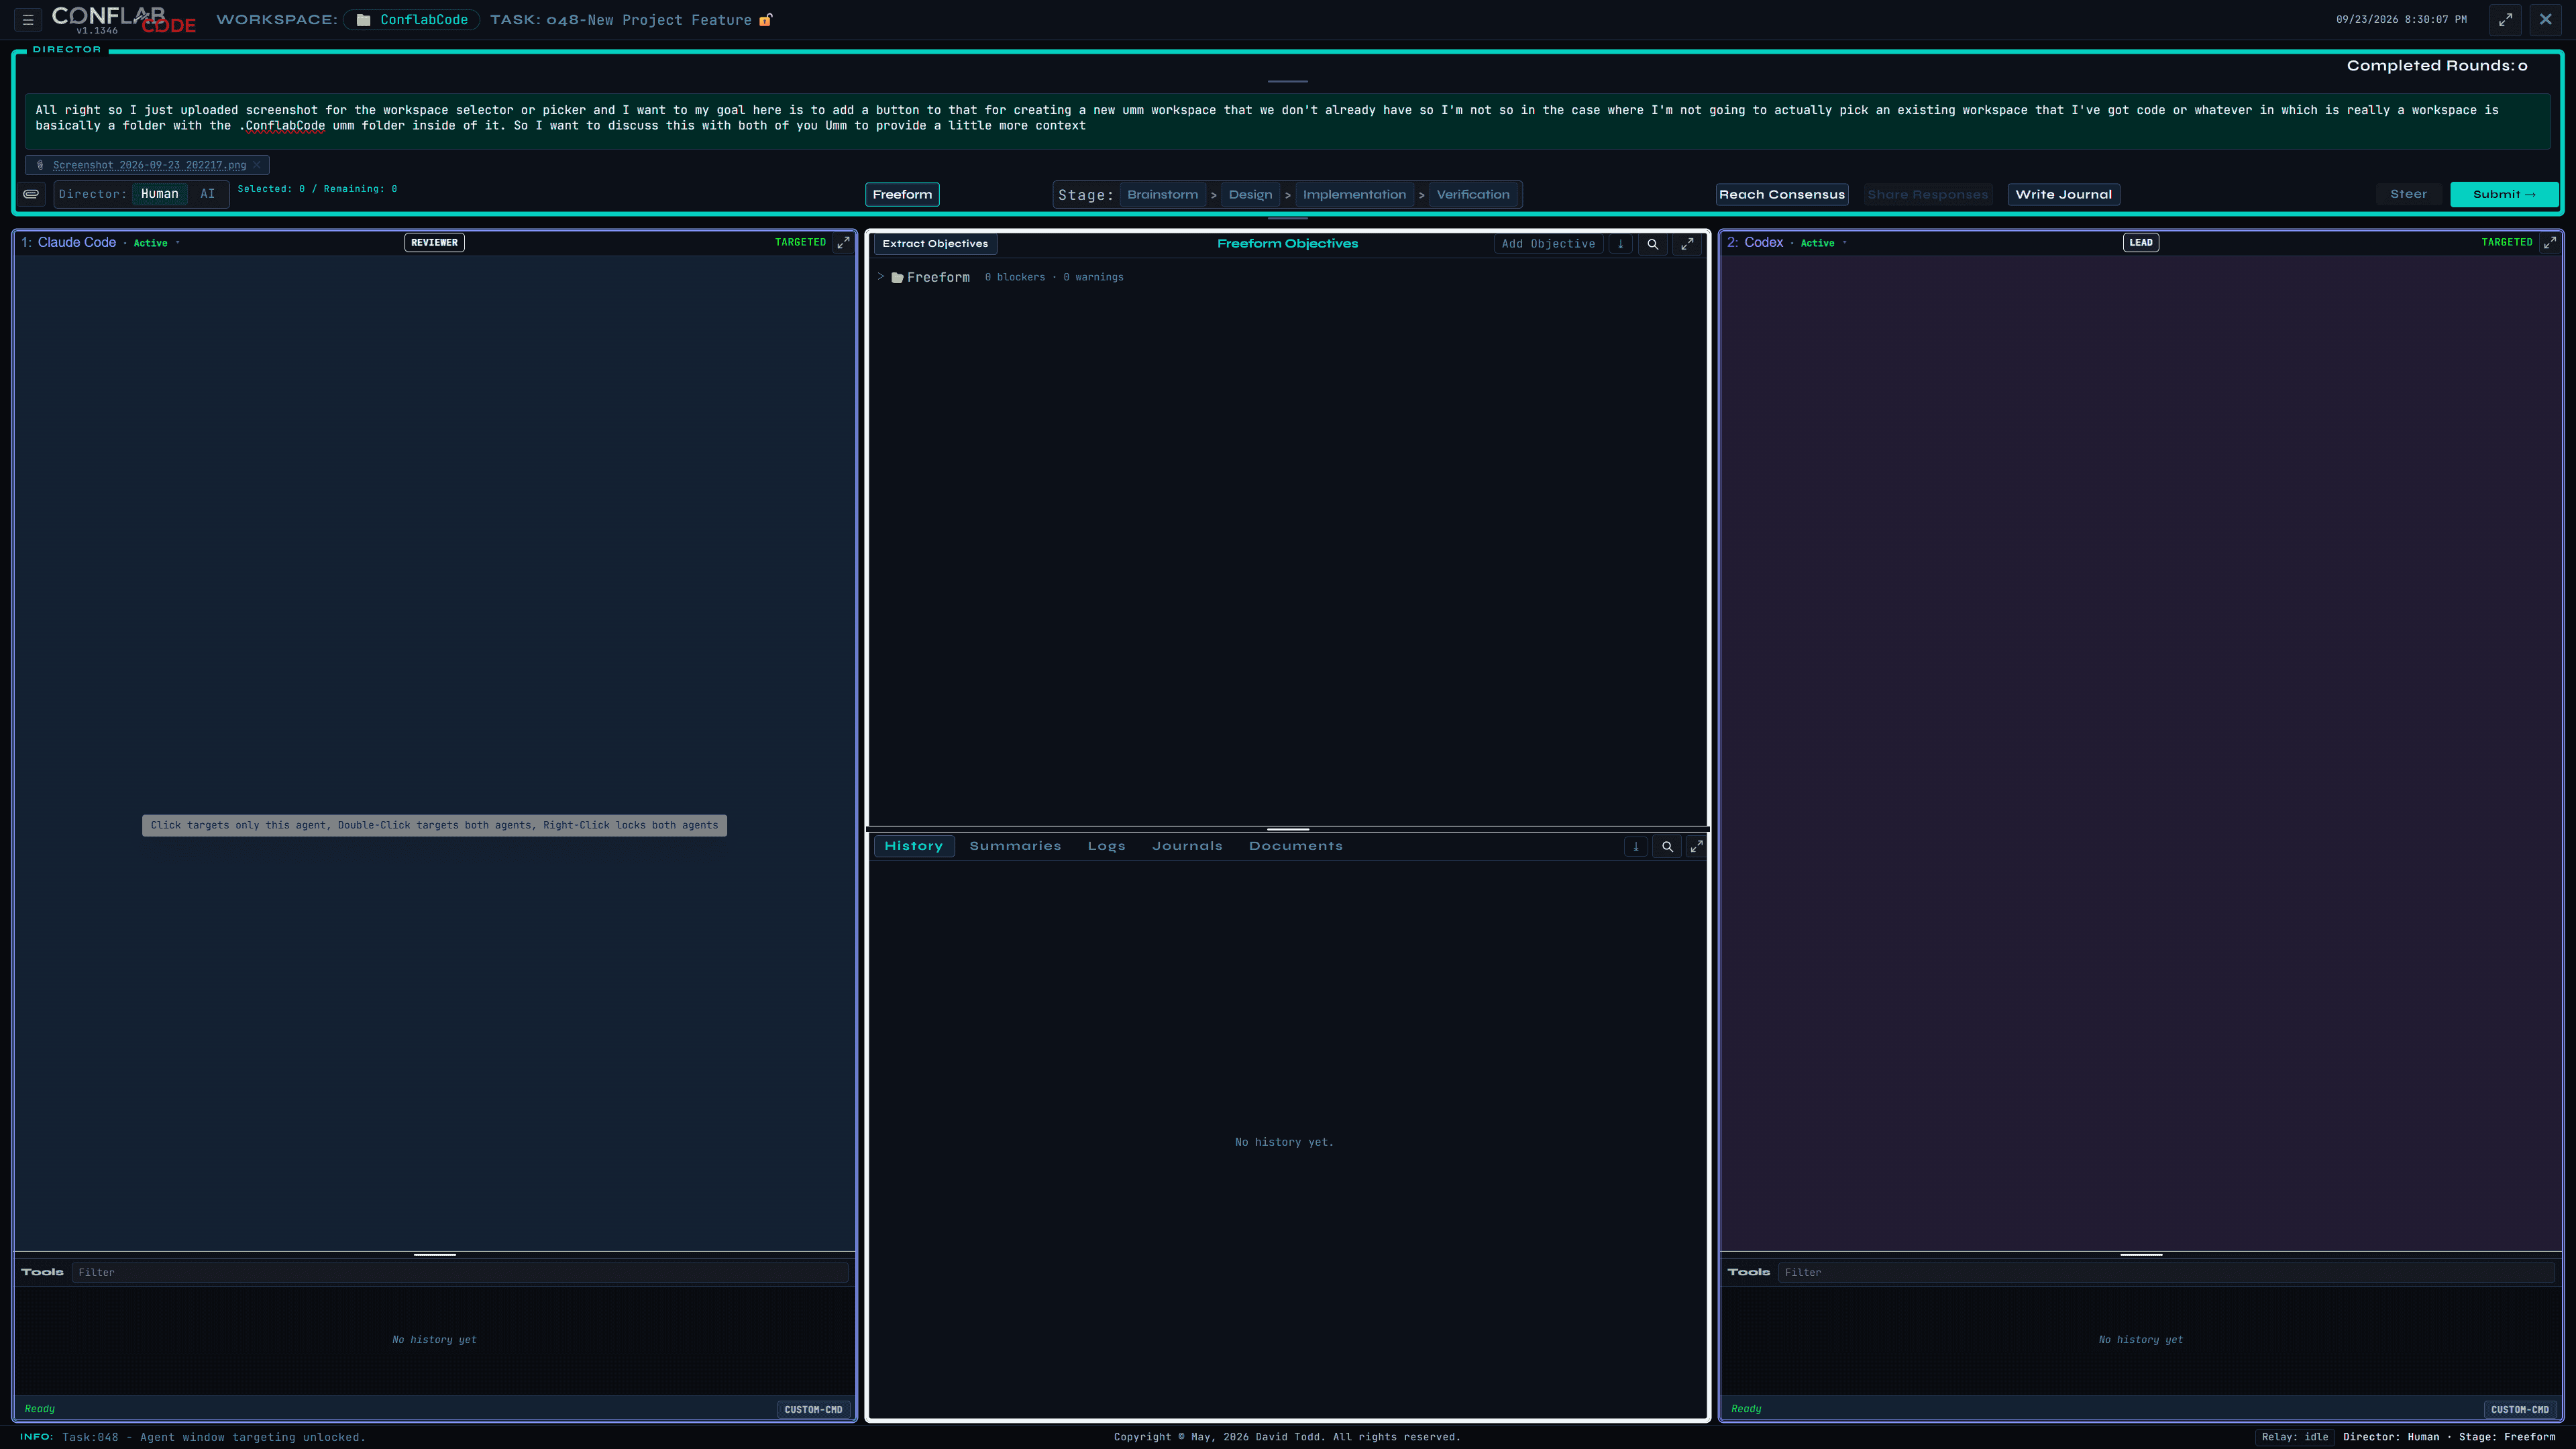Remove the attached Screenshot png file
This screenshot has height=1449, width=2576.
pyautogui.click(x=257, y=165)
